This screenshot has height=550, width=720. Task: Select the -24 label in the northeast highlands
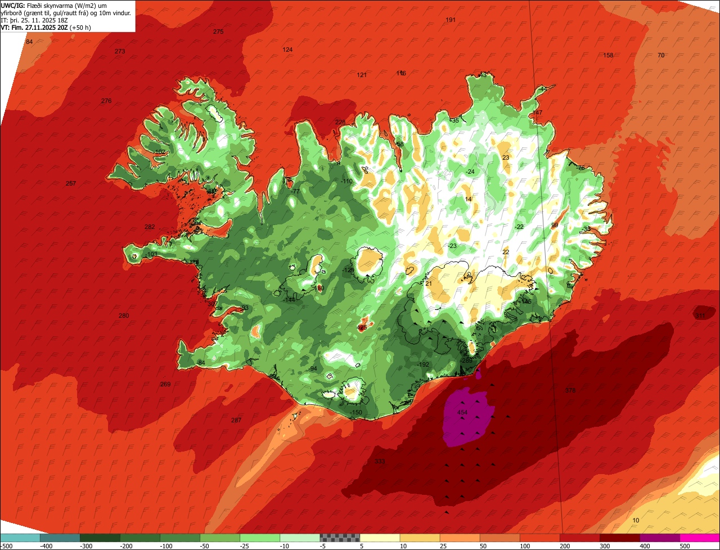click(470, 172)
